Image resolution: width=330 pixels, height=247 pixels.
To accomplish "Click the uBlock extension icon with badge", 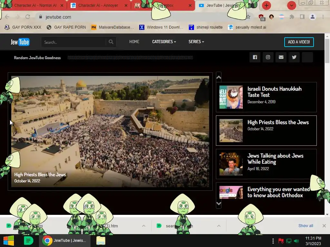I will click(x=261, y=17).
